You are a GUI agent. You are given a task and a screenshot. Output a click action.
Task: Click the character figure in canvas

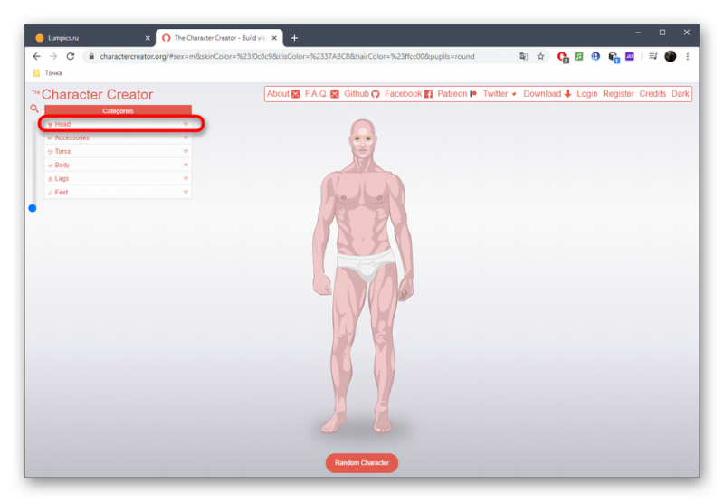click(363, 277)
